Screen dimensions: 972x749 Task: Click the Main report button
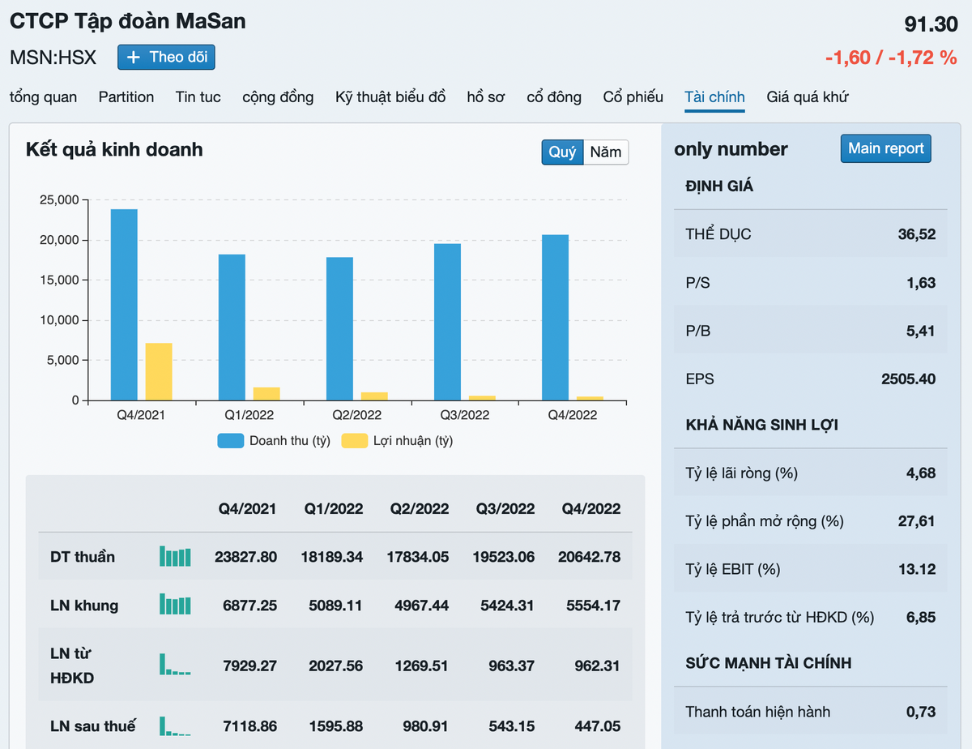click(885, 149)
